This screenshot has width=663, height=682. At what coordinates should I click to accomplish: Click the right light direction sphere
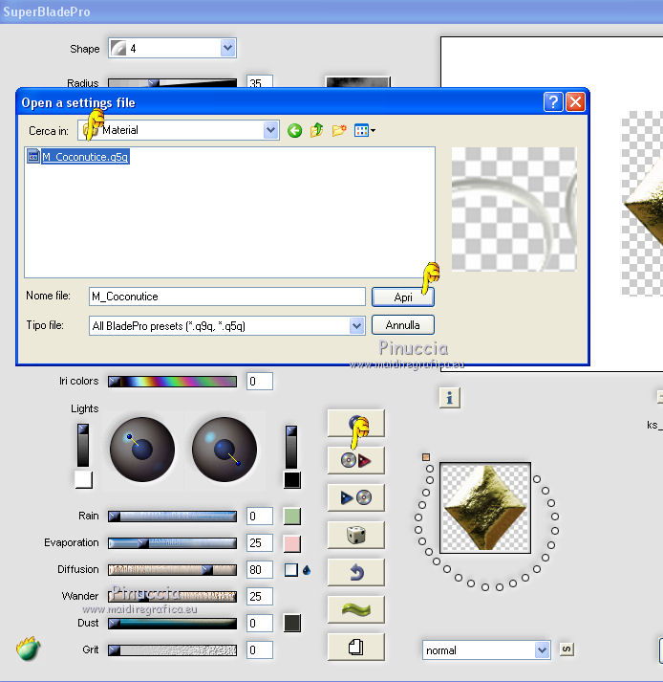(x=225, y=450)
